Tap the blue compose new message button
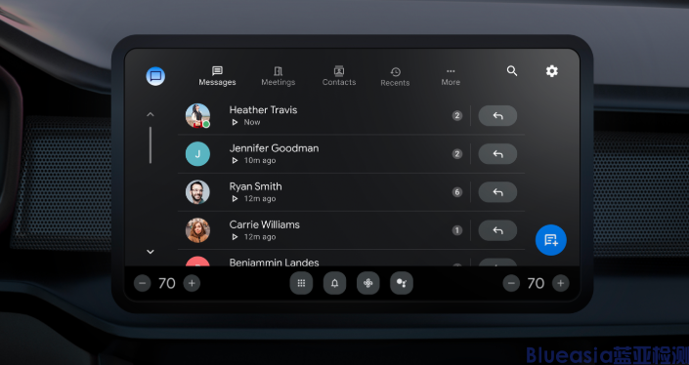The image size is (689, 365). pyautogui.click(x=550, y=240)
